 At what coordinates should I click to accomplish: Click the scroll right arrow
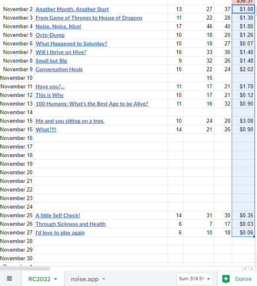[x=252, y=268]
